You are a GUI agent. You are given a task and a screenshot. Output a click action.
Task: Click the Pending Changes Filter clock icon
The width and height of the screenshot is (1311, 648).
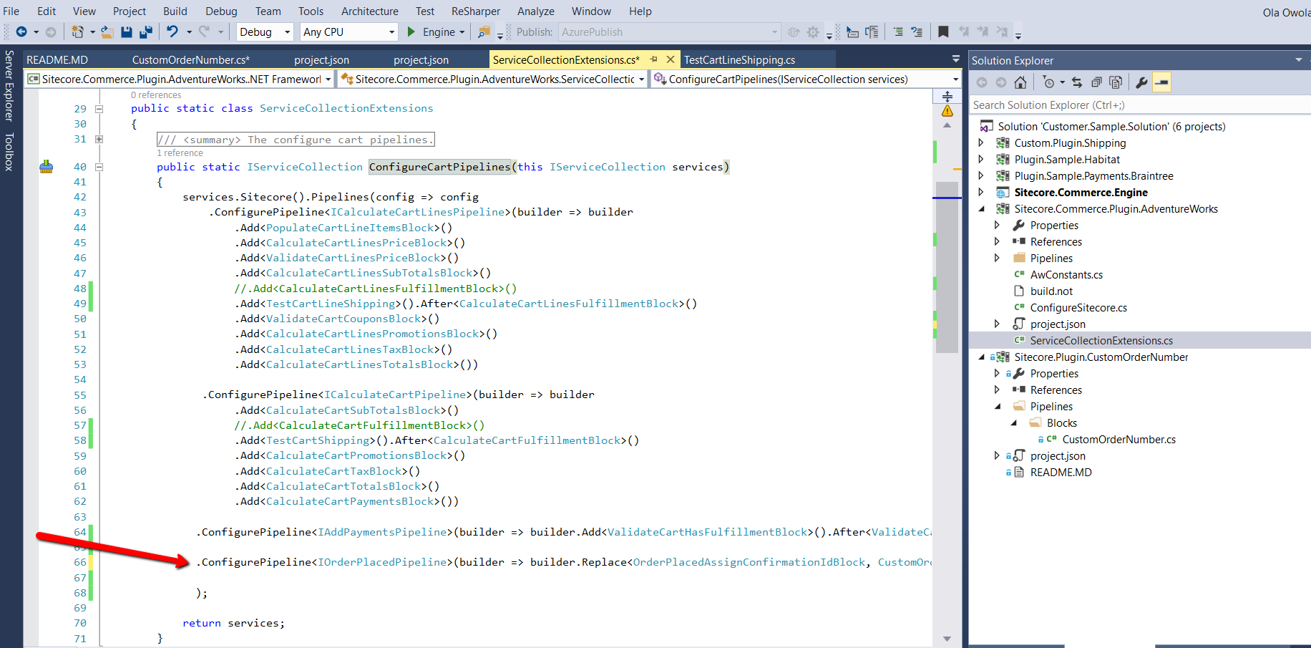pos(1048,82)
